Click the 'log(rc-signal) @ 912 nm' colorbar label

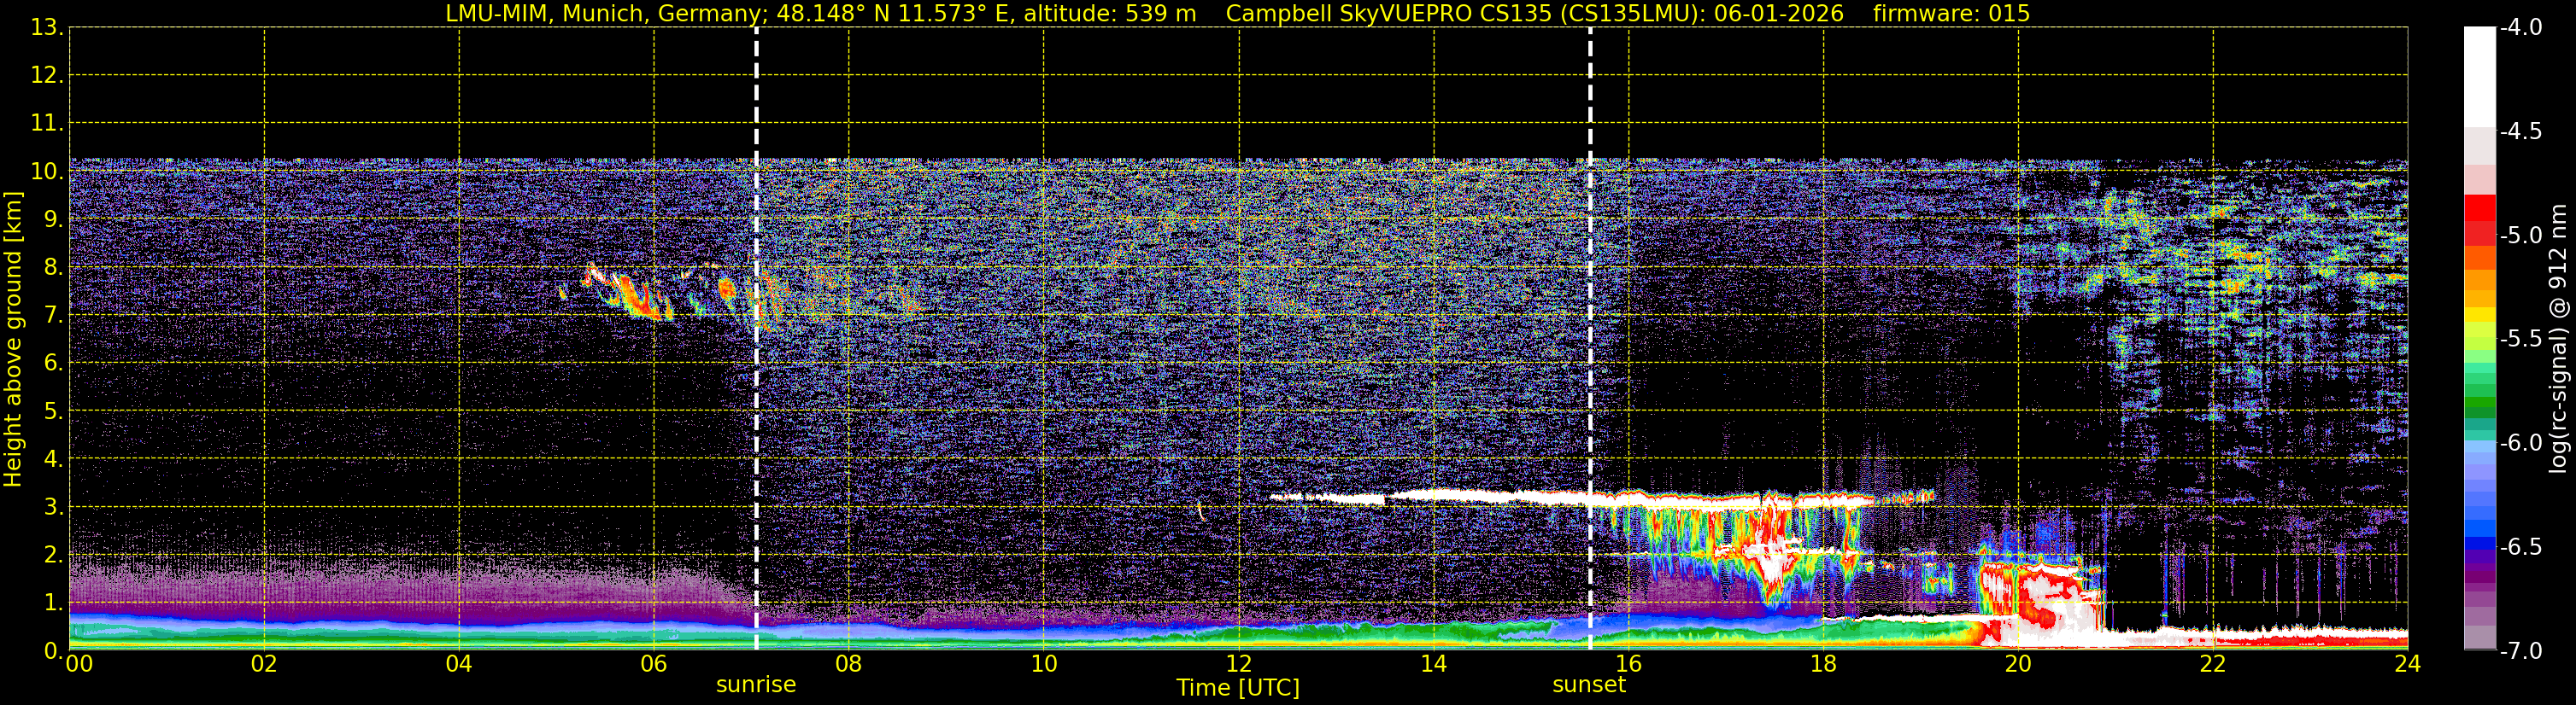coord(2558,337)
